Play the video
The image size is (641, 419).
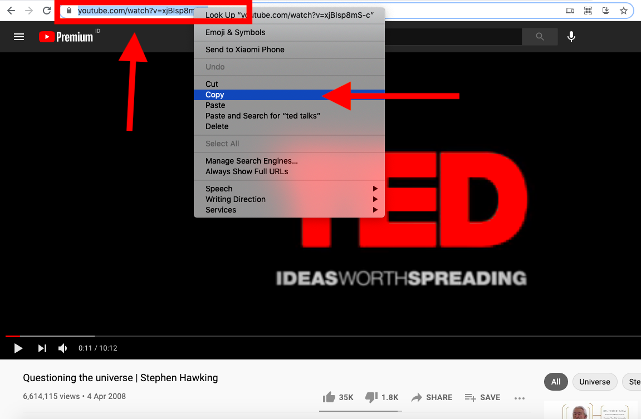pyautogui.click(x=18, y=348)
